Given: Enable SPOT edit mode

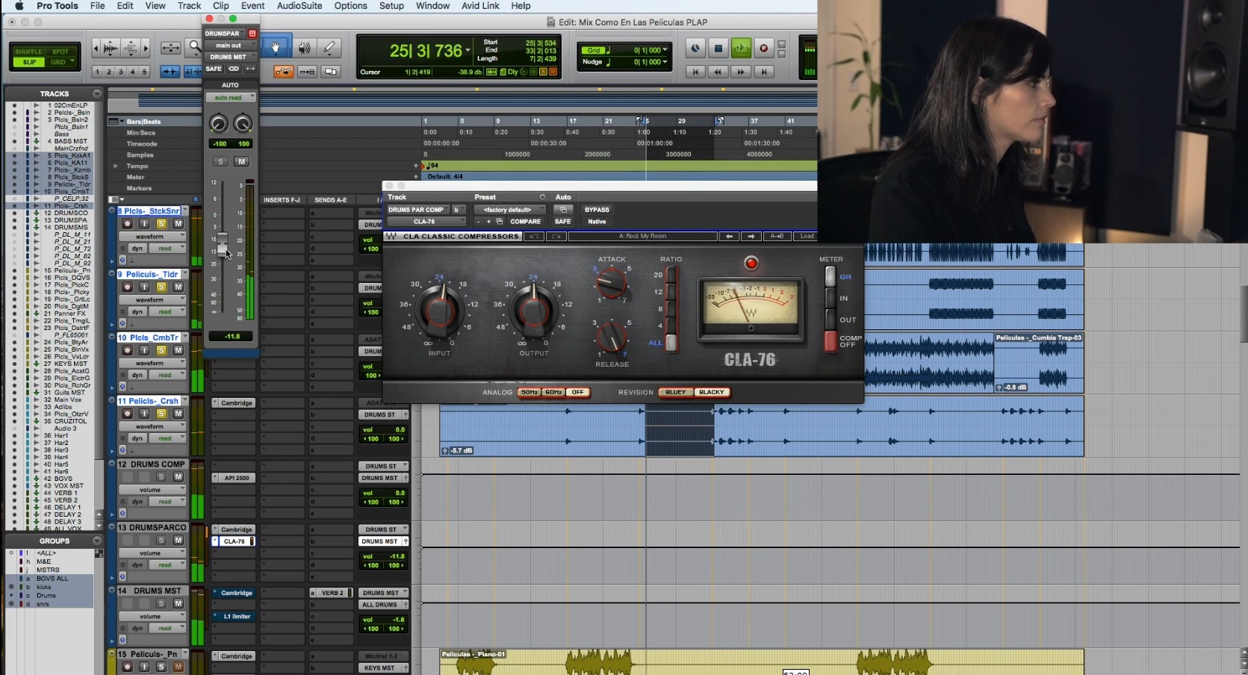Looking at the screenshot, I should click(x=60, y=52).
